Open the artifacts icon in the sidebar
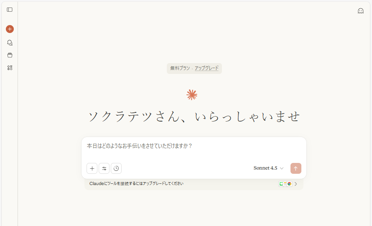Image resolution: width=372 pixels, height=226 pixels. pos(10,68)
